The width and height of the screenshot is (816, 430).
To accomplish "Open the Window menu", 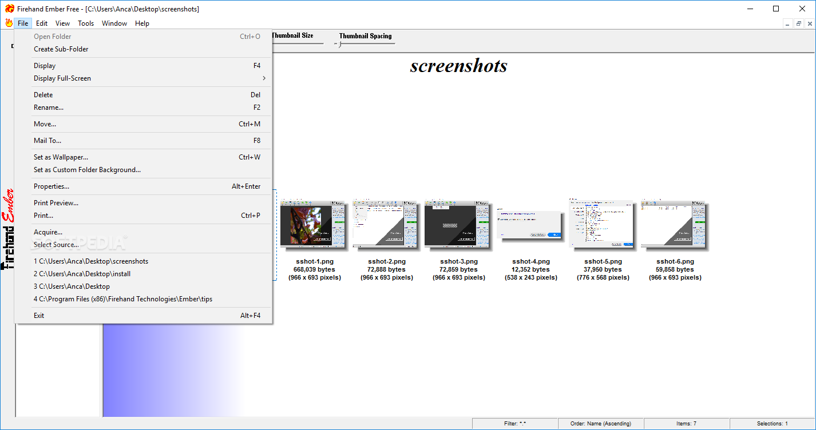I will point(114,23).
